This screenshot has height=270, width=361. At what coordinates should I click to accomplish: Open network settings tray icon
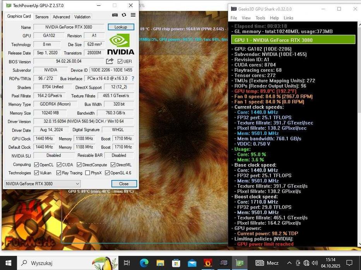306,263
